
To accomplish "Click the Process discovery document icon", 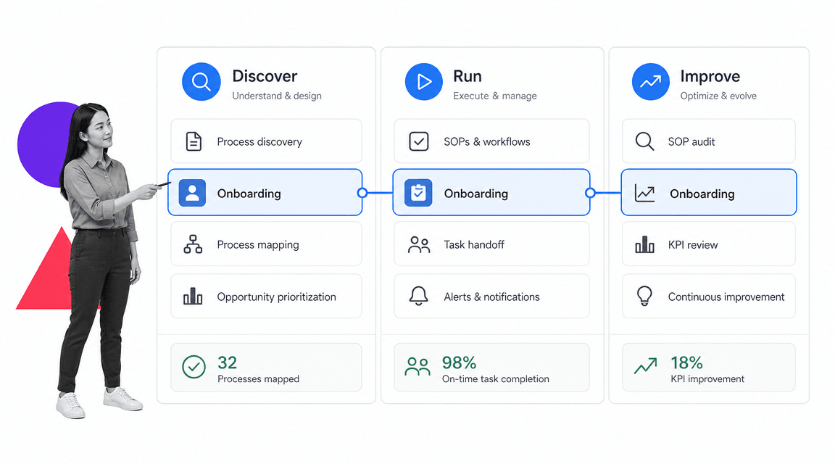I will coord(194,141).
